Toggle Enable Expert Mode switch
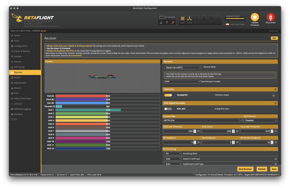Viewport: 290px width, 188px height. [227, 24]
